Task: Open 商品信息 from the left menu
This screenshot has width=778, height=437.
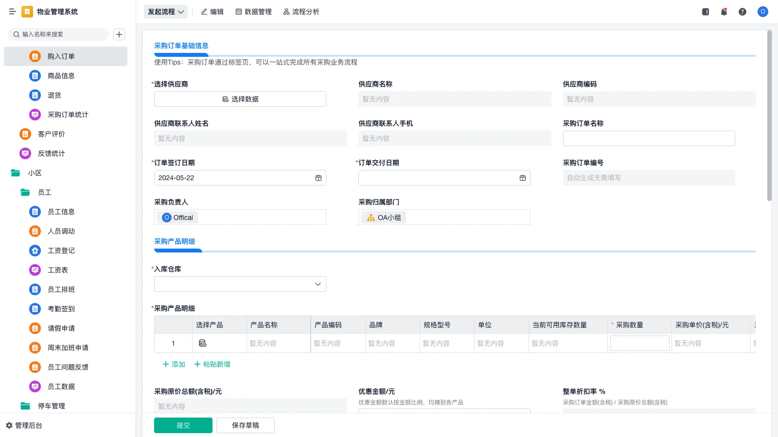Action: click(x=61, y=76)
